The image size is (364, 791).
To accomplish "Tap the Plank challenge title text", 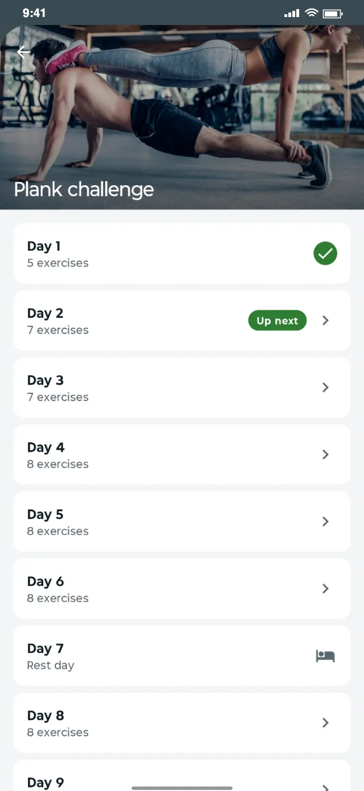I will (84, 190).
